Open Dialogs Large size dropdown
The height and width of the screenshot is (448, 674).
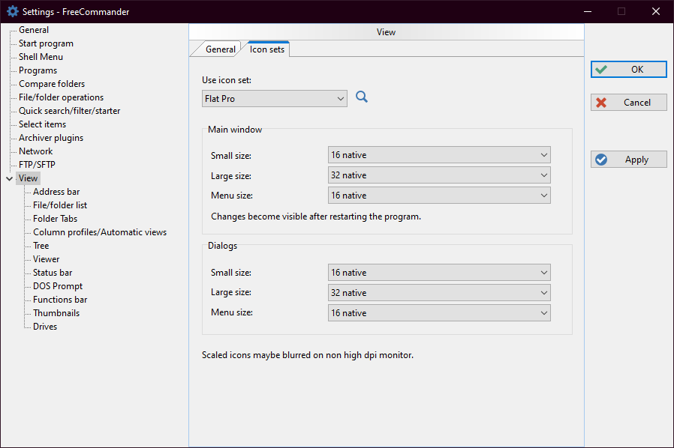(x=439, y=293)
